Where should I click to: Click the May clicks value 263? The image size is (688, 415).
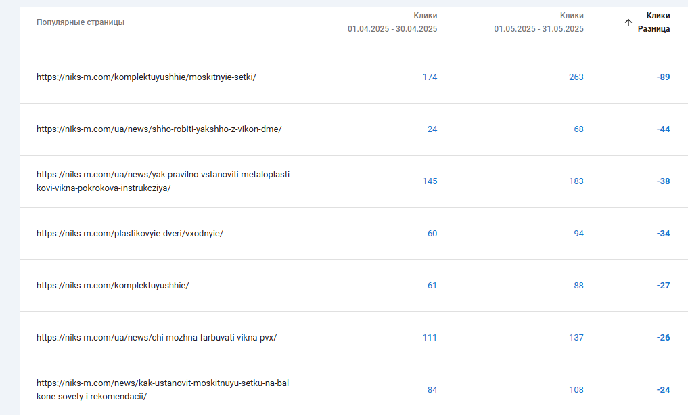(x=576, y=77)
